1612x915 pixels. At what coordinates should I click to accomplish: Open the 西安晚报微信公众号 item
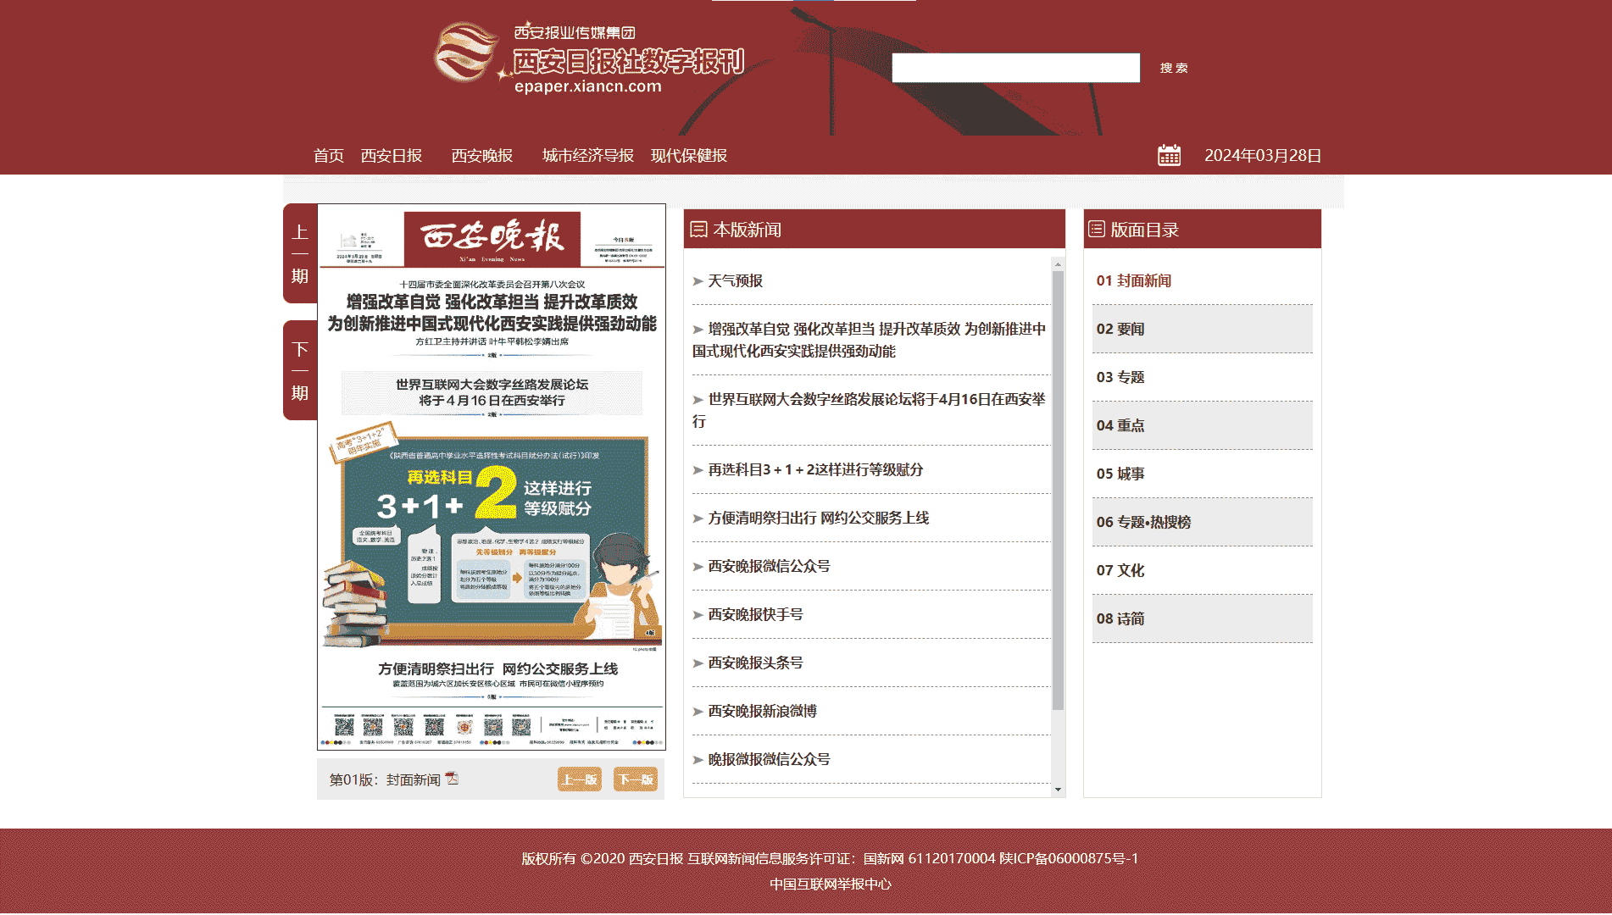[x=769, y=567]
